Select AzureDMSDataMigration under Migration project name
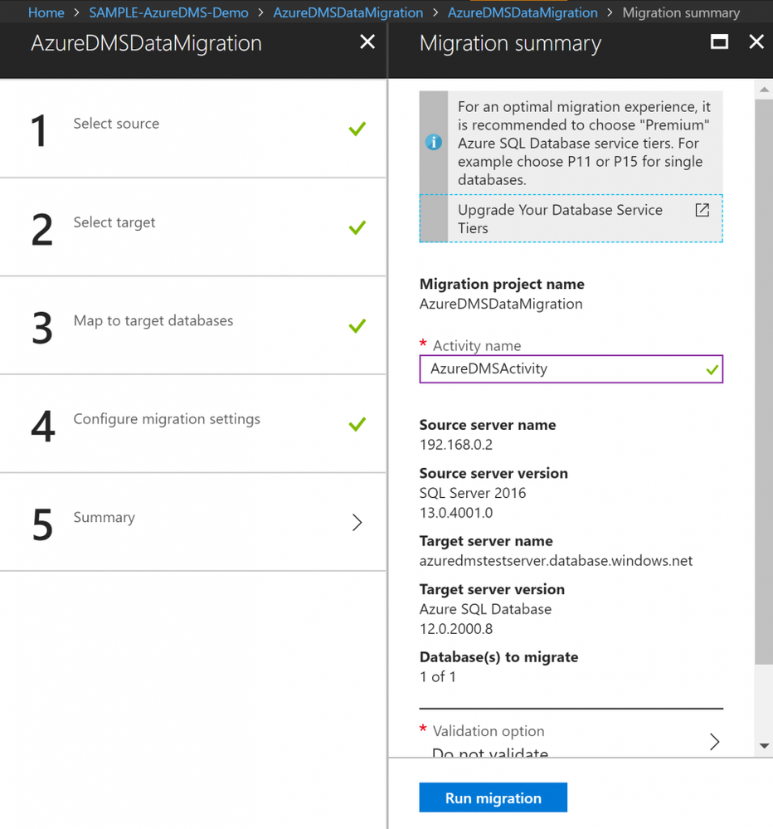 [501, 304]
